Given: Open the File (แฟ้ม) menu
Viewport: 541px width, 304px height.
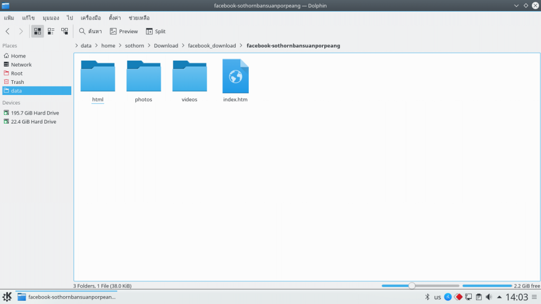Looking at the screenshot, I should point(9,18).
